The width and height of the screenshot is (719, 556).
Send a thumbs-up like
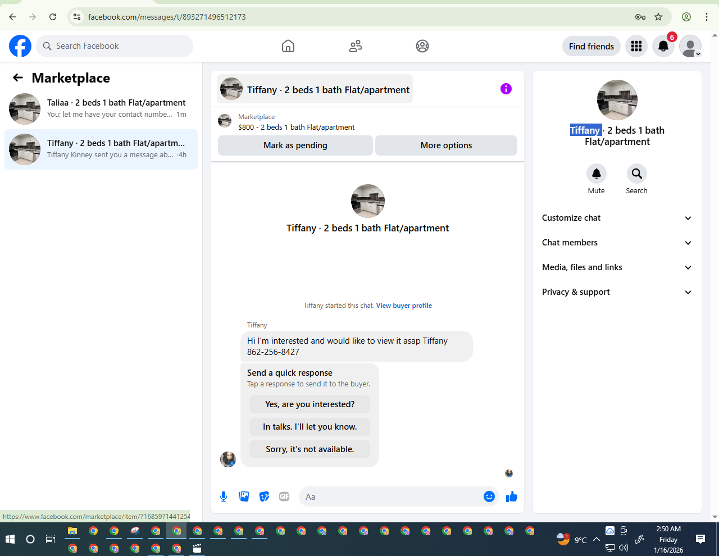coord(511,496)
